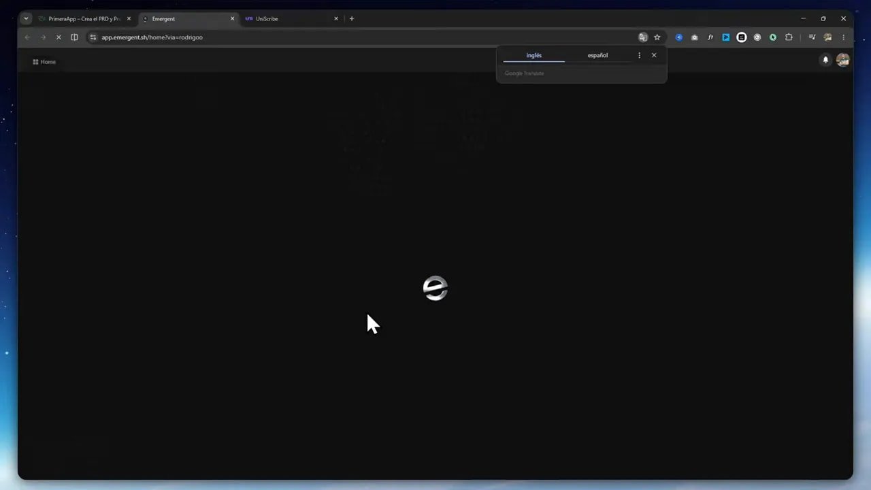This screenshot has width=871, height=490.
Task: Close the PrimeraApp tab
Action: [129, 19]
